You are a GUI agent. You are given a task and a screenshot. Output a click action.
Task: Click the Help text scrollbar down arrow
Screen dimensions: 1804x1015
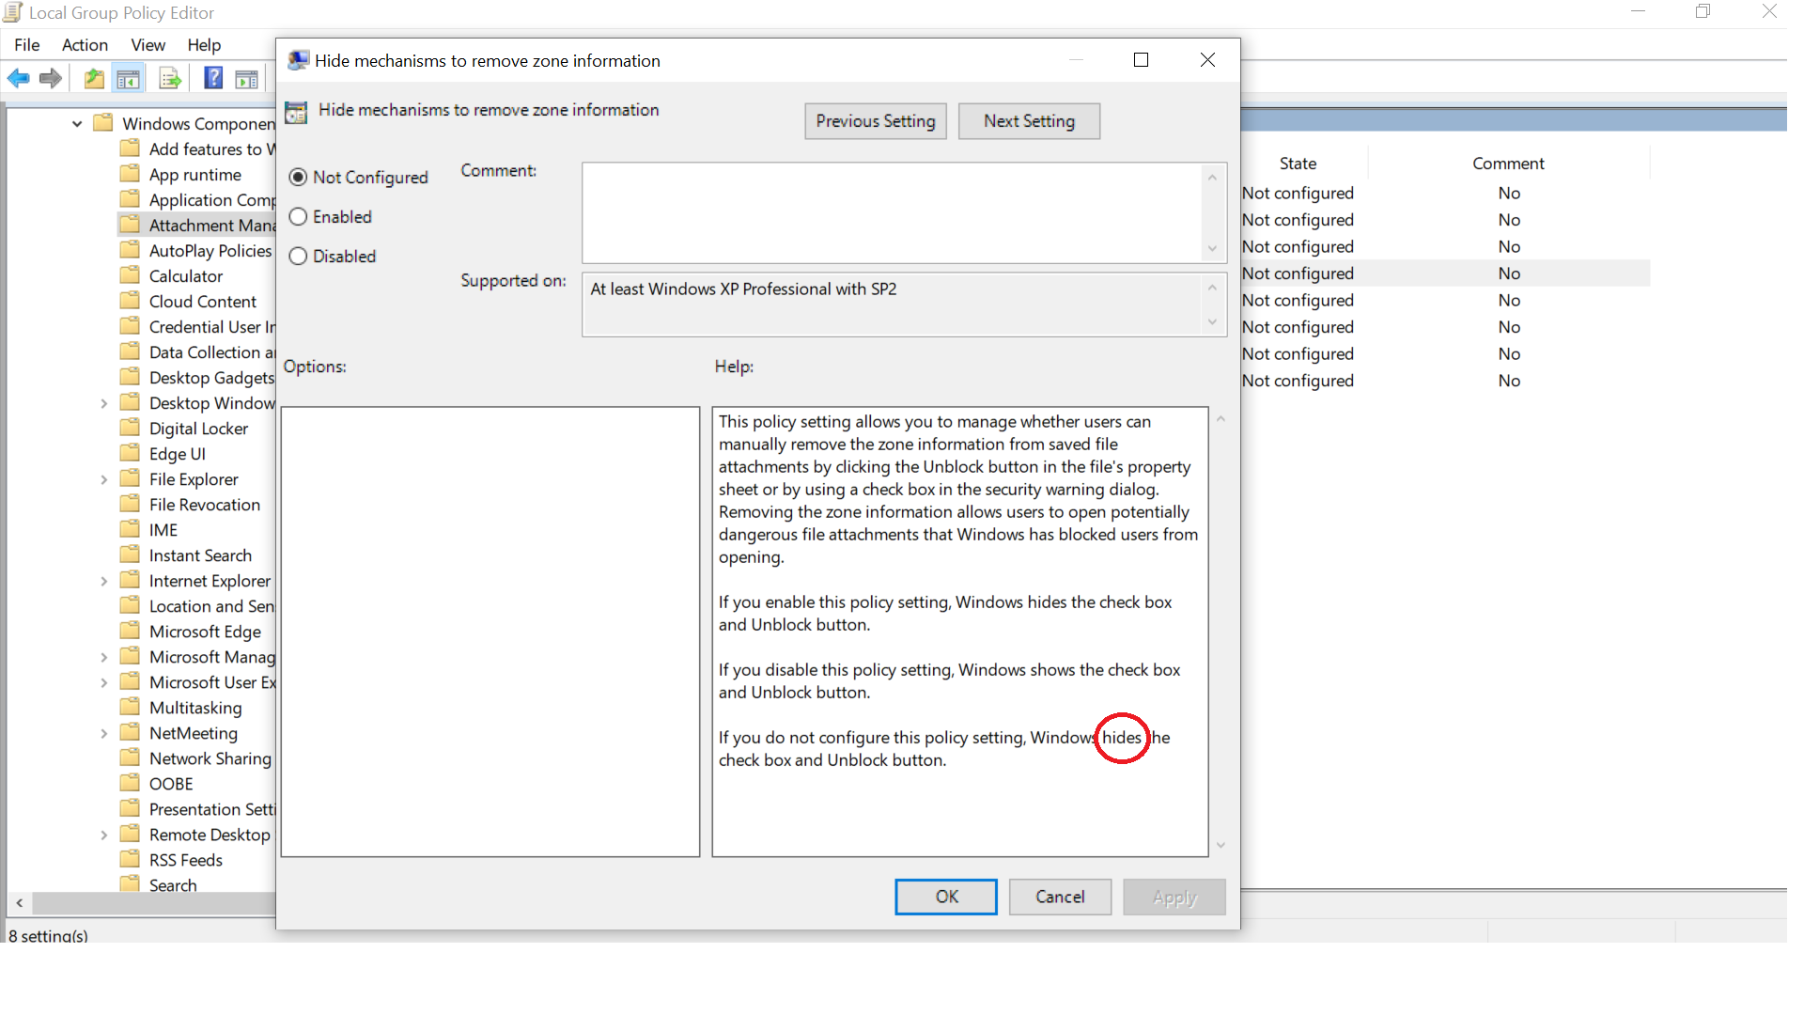1221,845
